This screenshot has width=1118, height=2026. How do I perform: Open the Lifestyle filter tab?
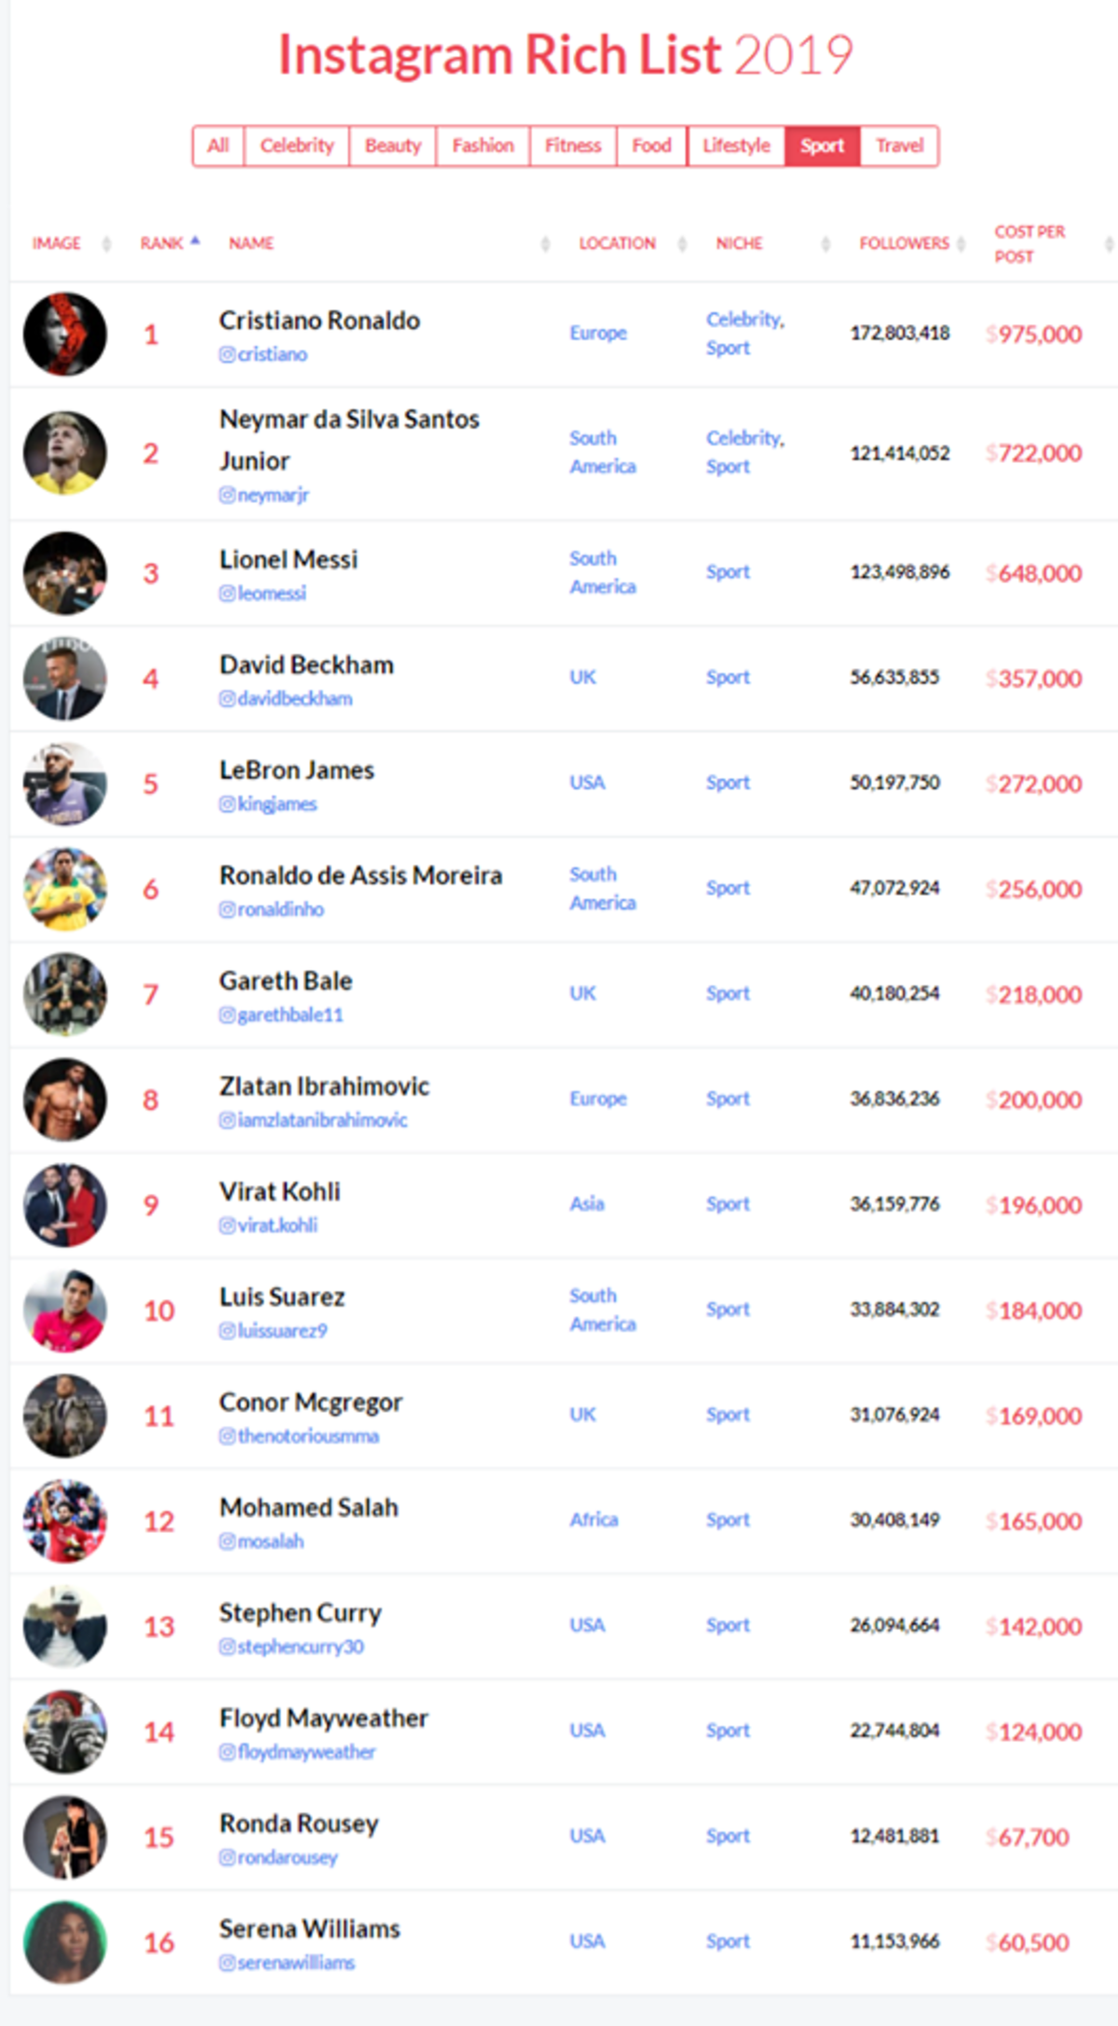736,146
